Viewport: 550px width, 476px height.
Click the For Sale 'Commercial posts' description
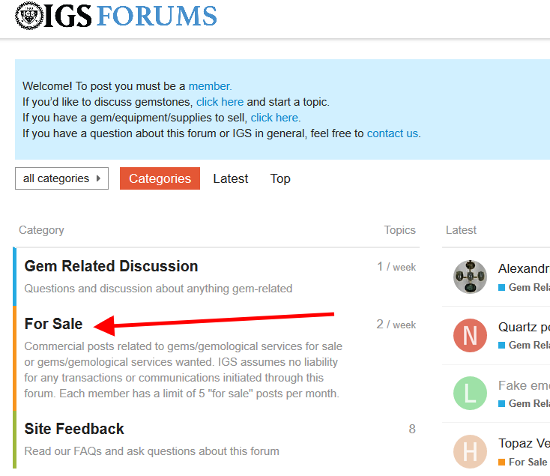[183, 370]
